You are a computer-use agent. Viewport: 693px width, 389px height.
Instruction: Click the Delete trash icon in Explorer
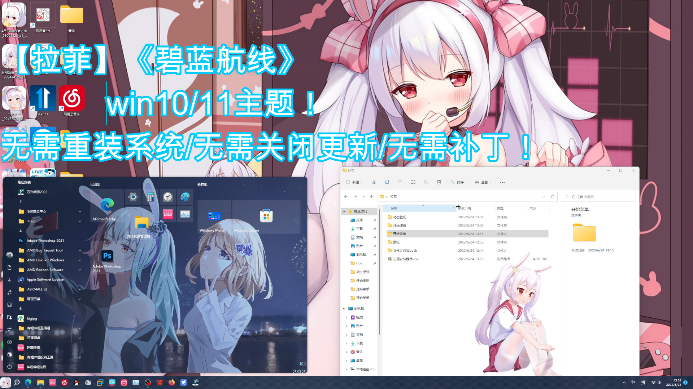pos(439,182)
